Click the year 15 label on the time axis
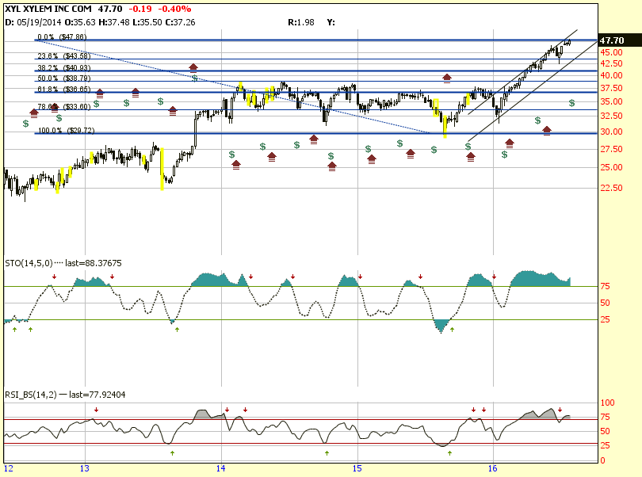The image size is (642, 477). (x=357, y=468)
